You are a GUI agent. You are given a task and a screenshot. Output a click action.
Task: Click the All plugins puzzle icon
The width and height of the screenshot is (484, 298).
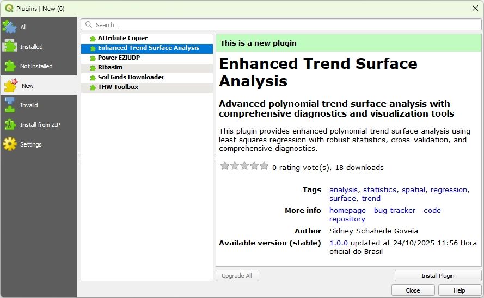pos(10,27)
